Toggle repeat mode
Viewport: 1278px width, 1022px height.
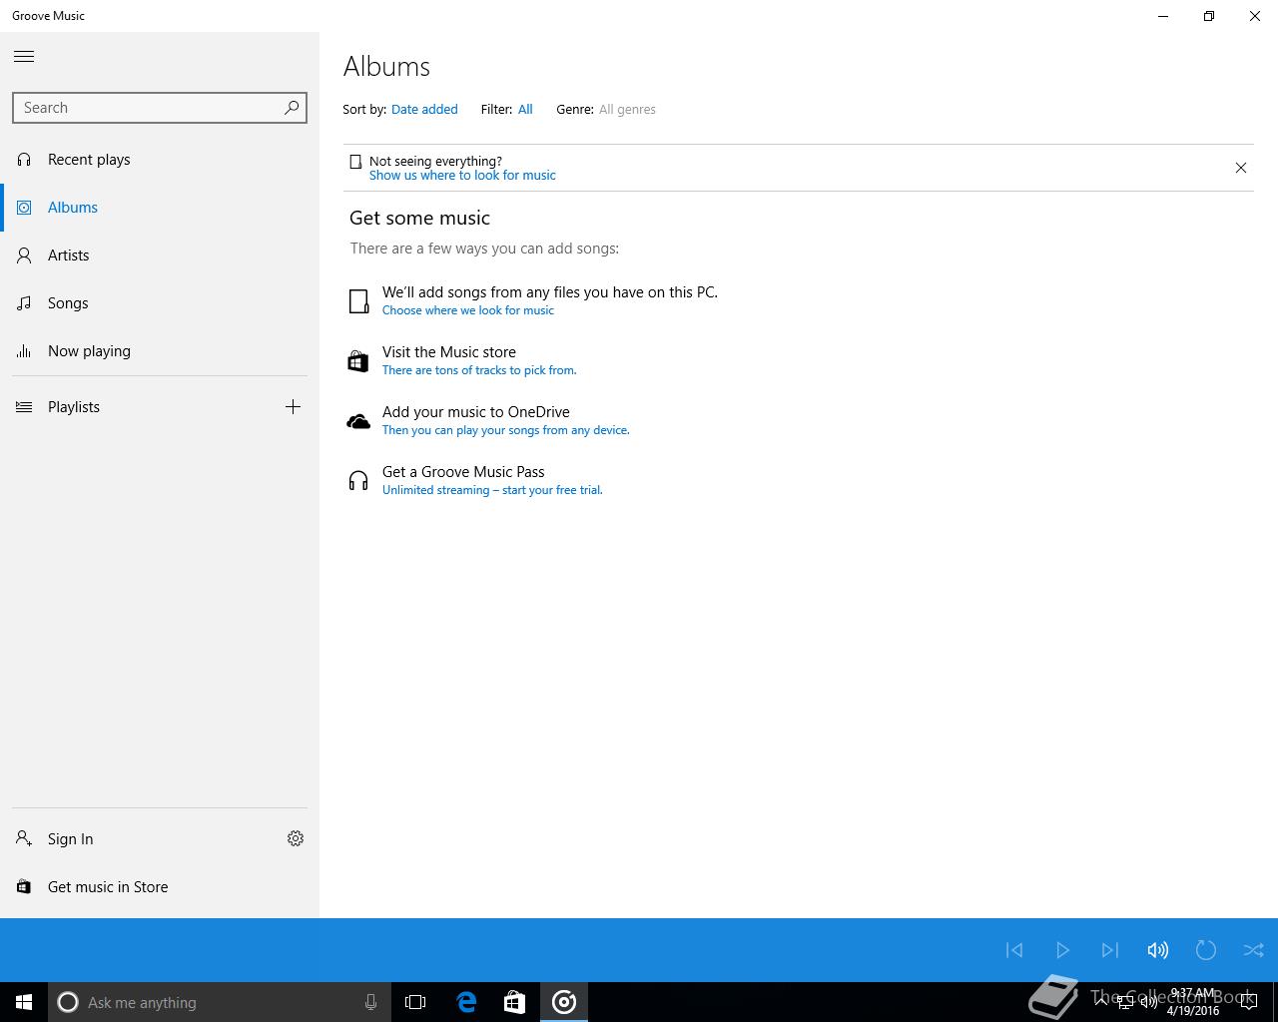1205,950
